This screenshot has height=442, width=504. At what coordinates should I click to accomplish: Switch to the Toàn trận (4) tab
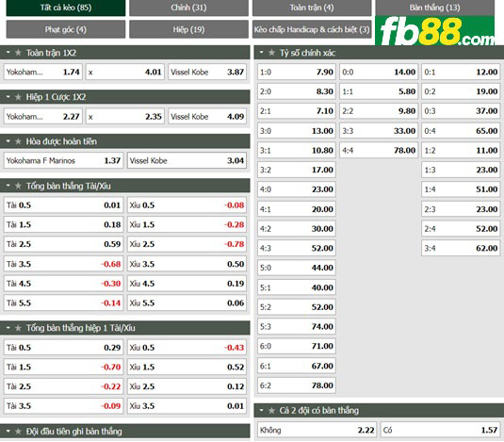point(312,8)
